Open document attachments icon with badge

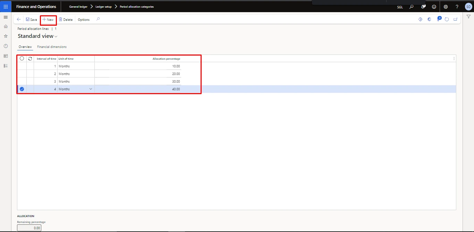(x=439, y=19)
